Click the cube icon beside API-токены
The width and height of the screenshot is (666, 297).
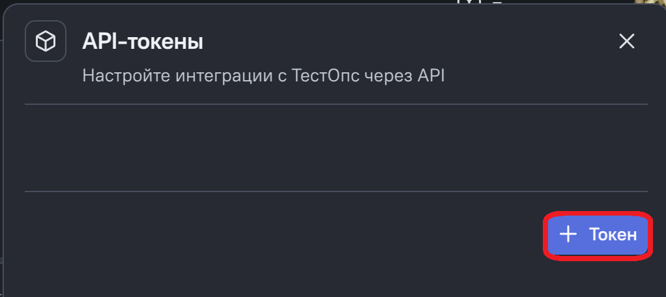tap(45, 42)
